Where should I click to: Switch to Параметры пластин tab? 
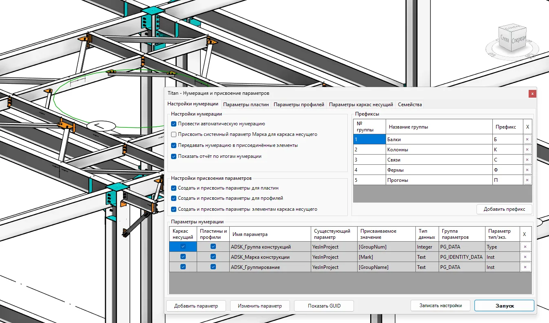246,105
